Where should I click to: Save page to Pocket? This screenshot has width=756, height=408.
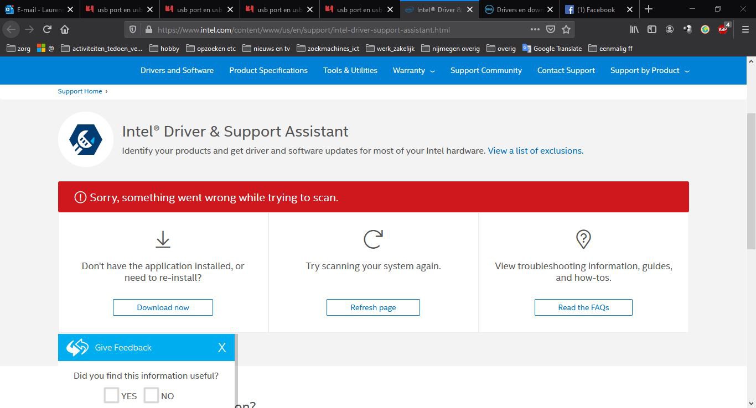click(x=551, y=30)
